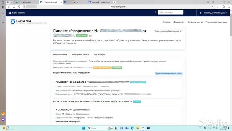This screenshot has height=131, width=232.
Task: Open the Документы menu item
Action: (179, 22)
